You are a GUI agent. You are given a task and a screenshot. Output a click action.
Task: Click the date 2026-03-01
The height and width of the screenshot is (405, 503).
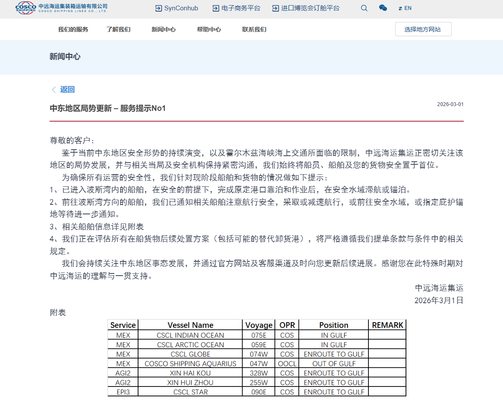coord(450,104)
